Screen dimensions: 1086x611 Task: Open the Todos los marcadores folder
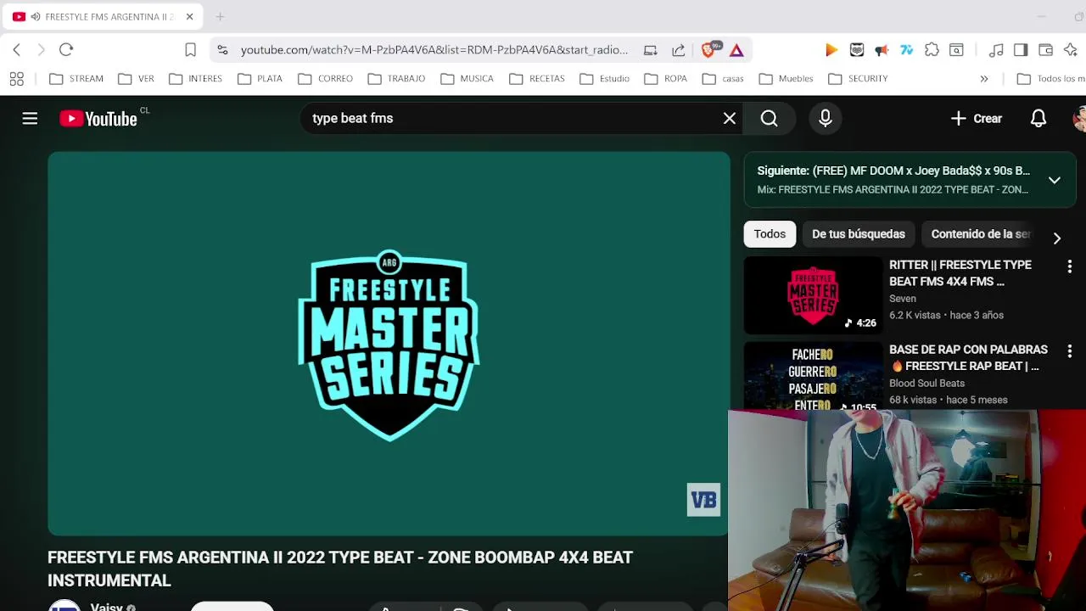(x=1050, y=79)
